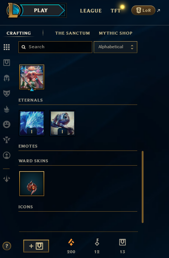Filter loot by chests icon in sidebar
This screenshot has width=169, height=258.
pyautogui.click(x=7, y=63)
